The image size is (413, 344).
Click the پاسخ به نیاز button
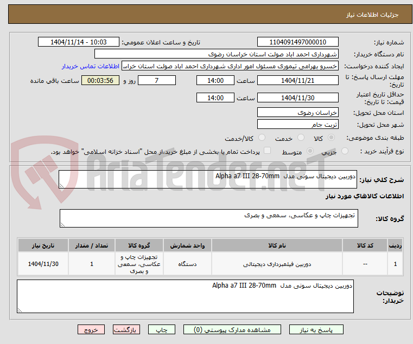tap(316, 329)
